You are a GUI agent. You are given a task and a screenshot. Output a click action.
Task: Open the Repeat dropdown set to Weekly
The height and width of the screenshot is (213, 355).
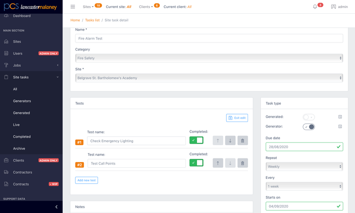pyautogui.click(x=304, y=166)
